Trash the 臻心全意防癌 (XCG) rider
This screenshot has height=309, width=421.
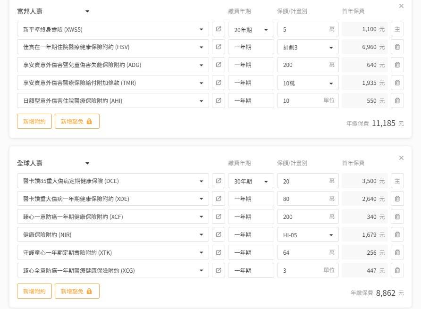pyautogui.click(x=397, y=270)
